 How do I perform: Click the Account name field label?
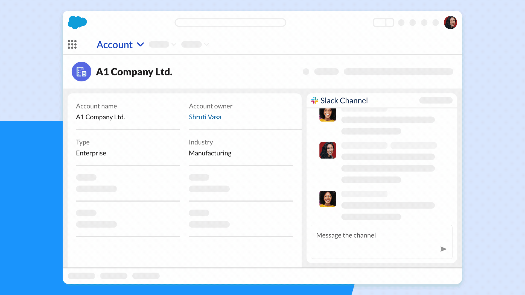click(x=96, y=106)
